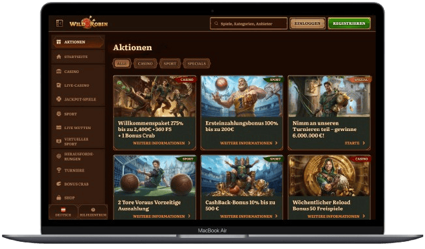
Task: Open Jackpot-Spiele in the sidebar
Action: coord(78,99)
